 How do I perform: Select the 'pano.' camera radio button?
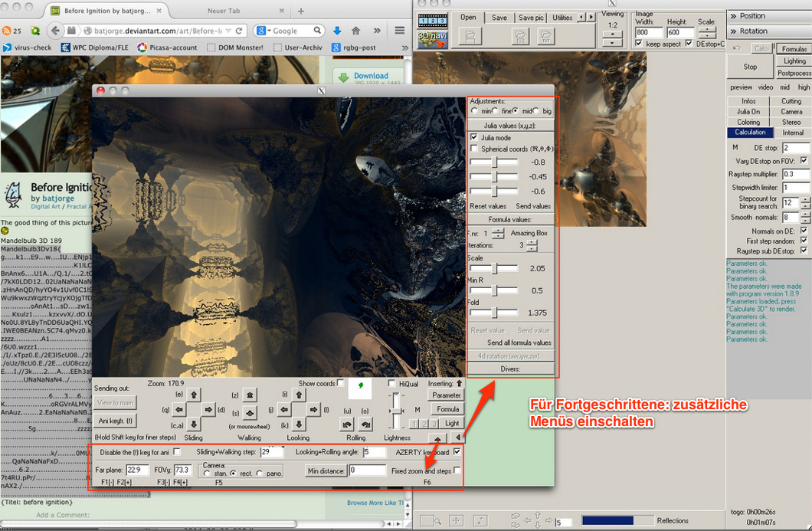coord(260,474)
